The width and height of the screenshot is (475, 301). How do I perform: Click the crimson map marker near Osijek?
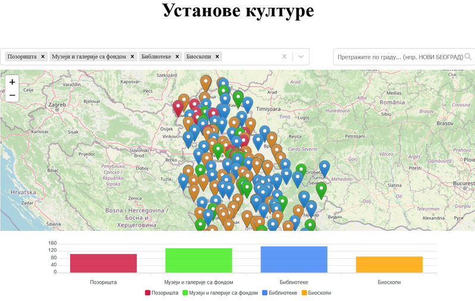pyautogui.click(x=178, y=108)
